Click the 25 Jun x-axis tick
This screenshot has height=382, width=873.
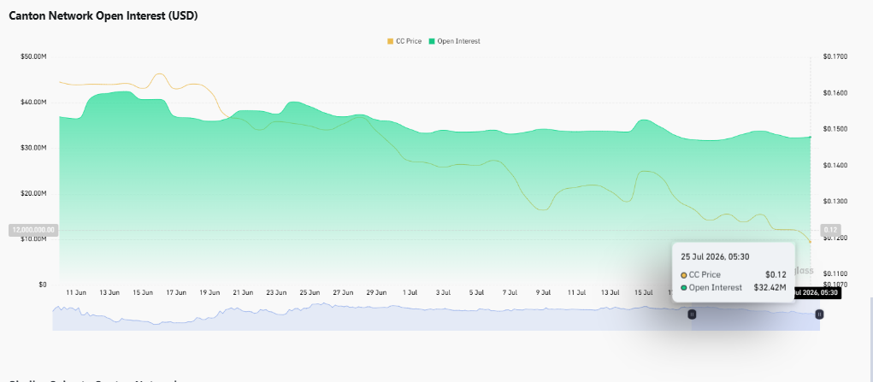[x=310, y=292]
